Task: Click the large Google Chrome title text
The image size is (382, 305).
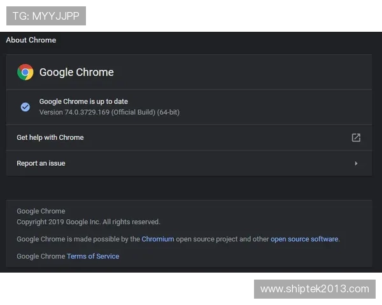Action: click(76, 72)
